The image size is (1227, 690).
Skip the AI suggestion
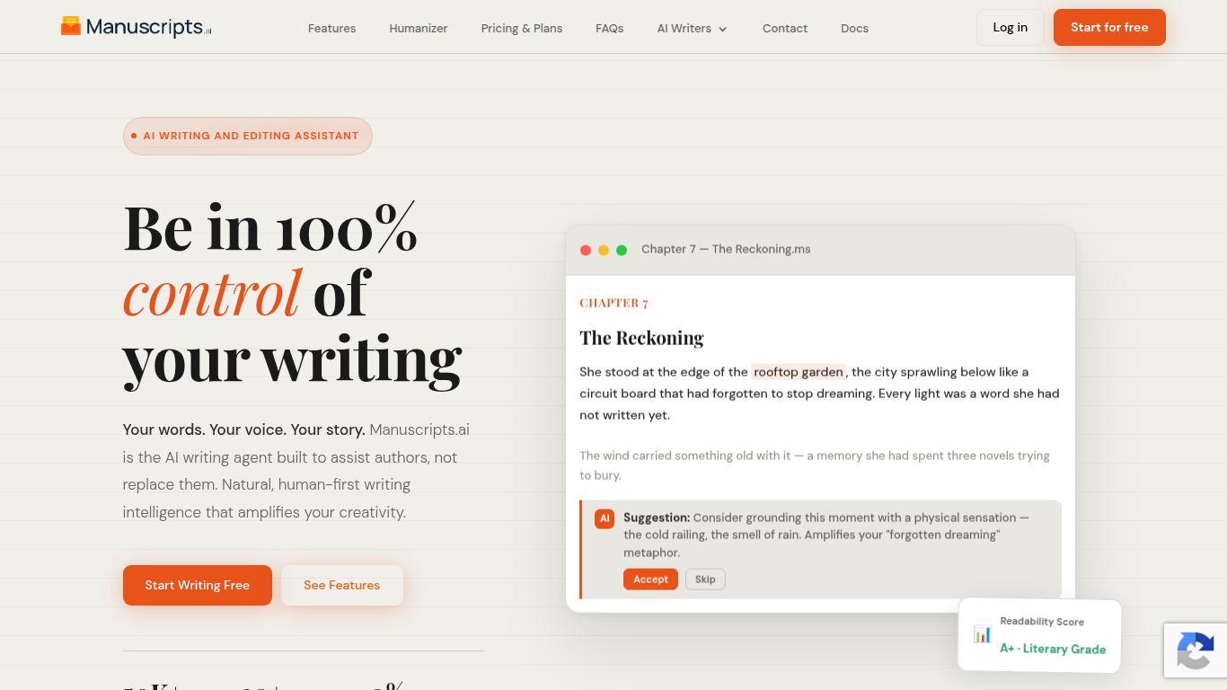click(x=705, y=579)
